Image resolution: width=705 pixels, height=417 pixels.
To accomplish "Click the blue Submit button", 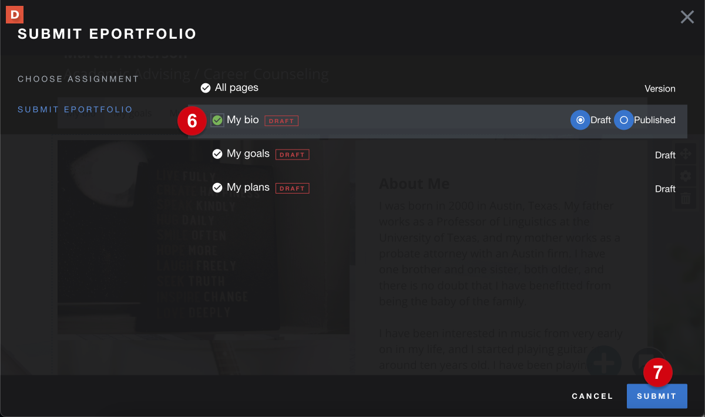I will [x=657, y=396].
